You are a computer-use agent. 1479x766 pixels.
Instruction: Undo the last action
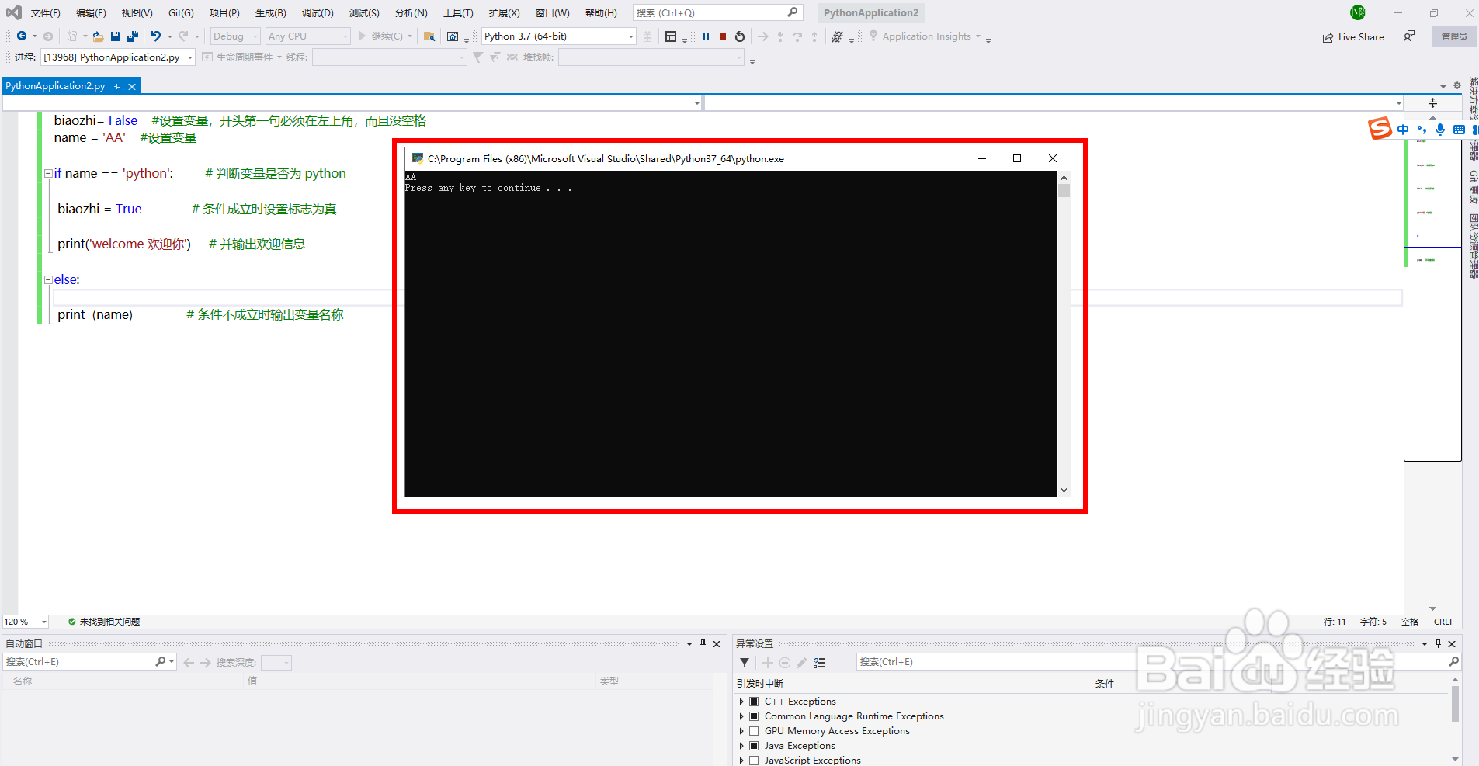tap(156, 36)
